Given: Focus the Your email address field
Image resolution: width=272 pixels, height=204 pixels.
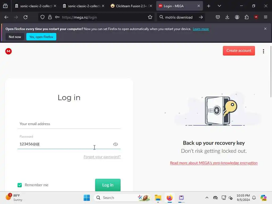Looking at the screenshot, I should (69, 124).
